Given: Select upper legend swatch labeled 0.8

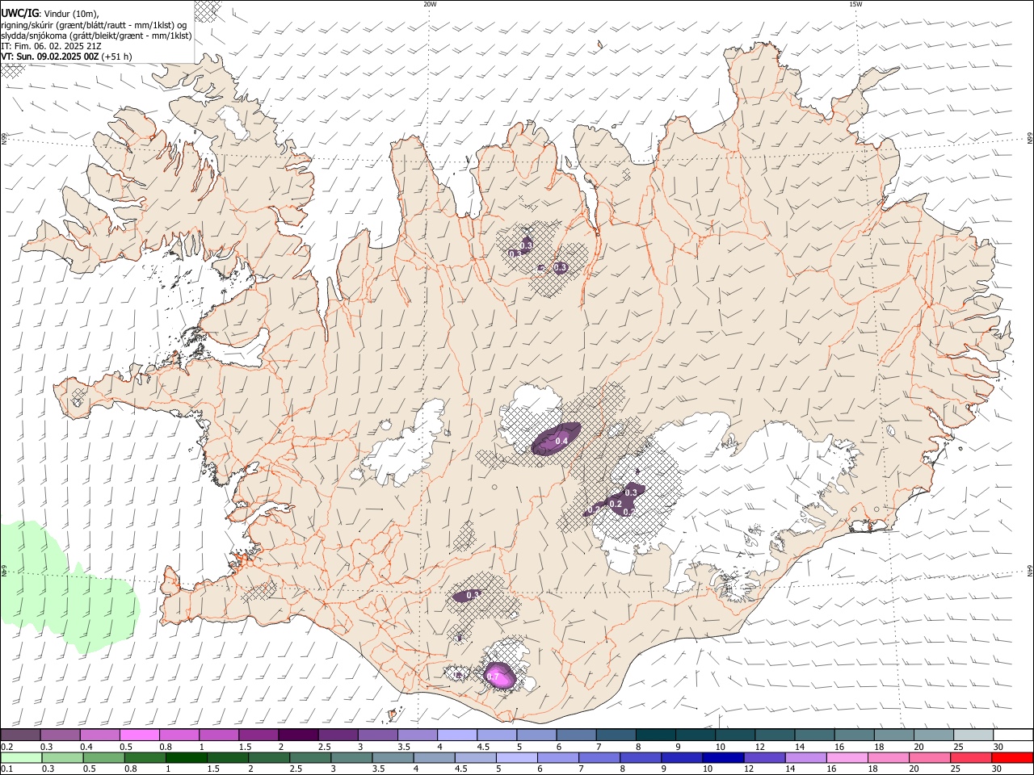Looking at the screenshot, I should click(x=179, y=735).
